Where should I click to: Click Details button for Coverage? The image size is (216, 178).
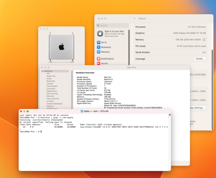click(x=200, y=59)
